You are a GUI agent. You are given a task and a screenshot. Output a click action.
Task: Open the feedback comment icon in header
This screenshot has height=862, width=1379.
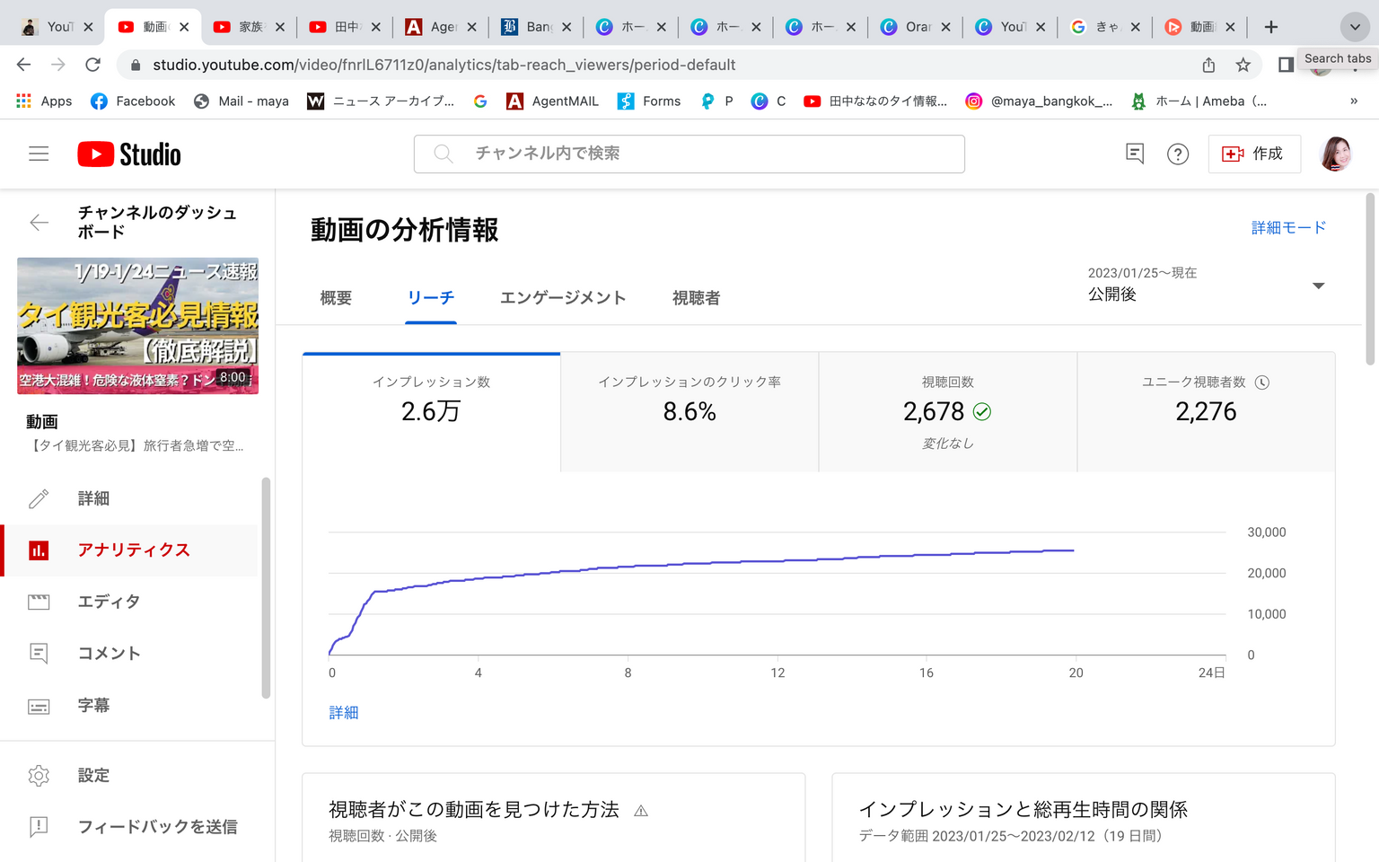1135,154
